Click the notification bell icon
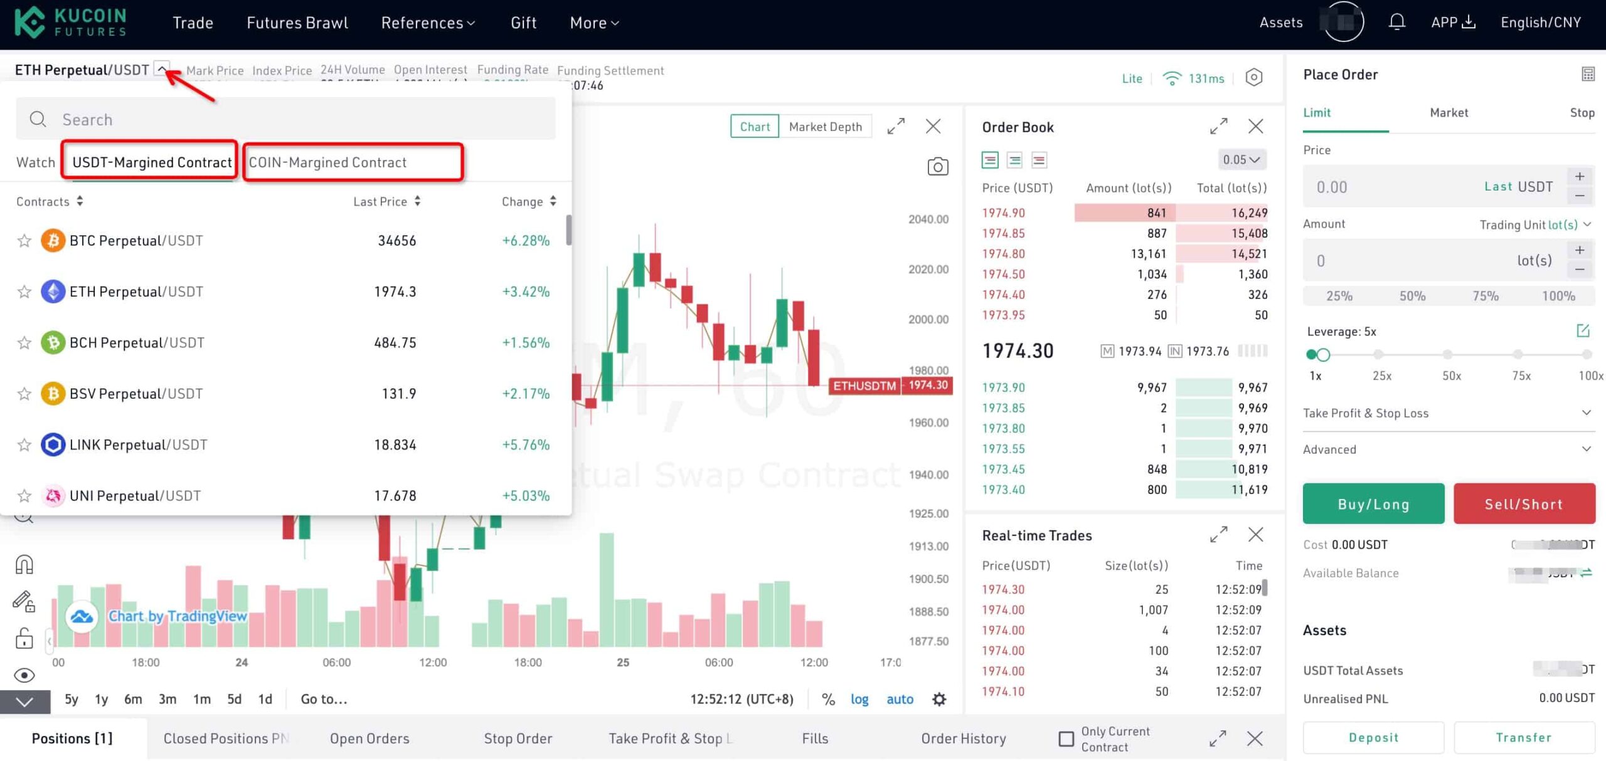Screen dimensions: 1606x761 pos(1396,23)
